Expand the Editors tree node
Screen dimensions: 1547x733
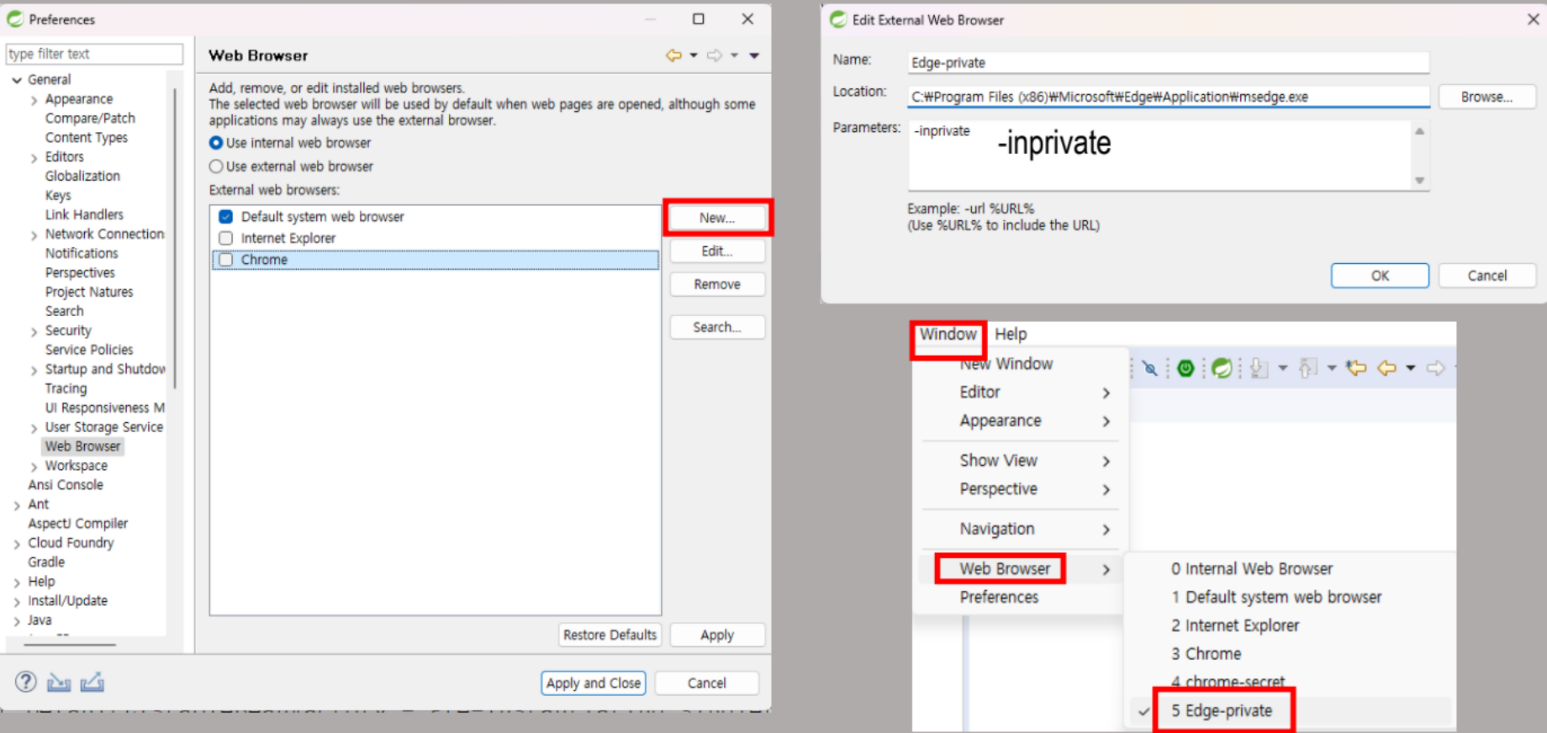pyautogui.click(x=34, y=158)
